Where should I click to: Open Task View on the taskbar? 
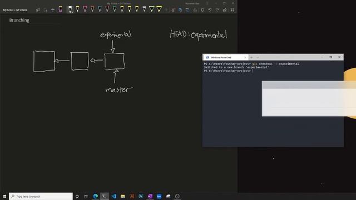coord(86,196)
